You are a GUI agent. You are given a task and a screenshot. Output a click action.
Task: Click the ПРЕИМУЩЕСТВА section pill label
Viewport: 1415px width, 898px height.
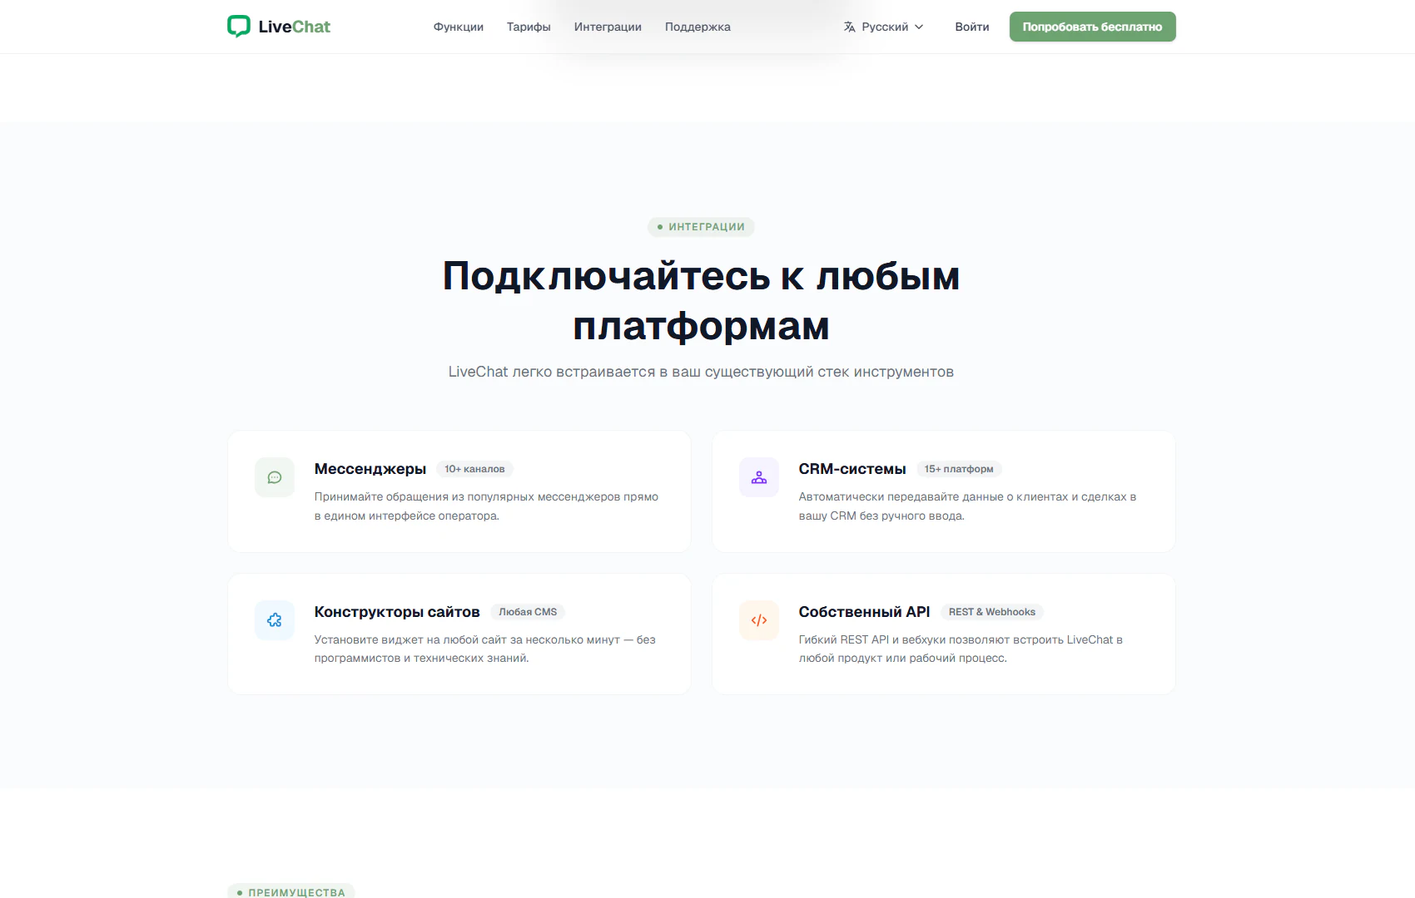tap(291, 891)
